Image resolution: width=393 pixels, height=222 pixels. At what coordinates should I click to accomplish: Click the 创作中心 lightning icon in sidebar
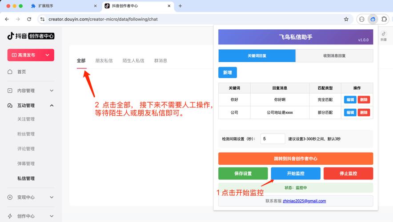(10, 216)
